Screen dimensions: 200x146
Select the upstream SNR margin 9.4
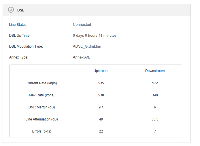coord(101,107)
